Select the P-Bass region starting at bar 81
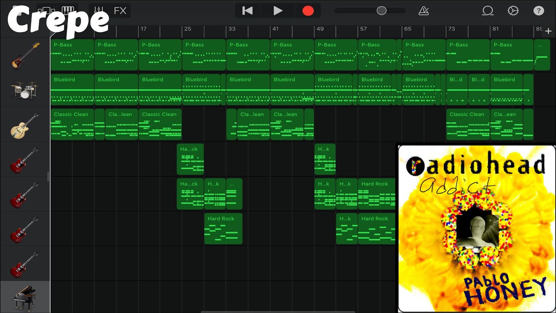The height and width of the screenshot is (313, 556). 512,55
